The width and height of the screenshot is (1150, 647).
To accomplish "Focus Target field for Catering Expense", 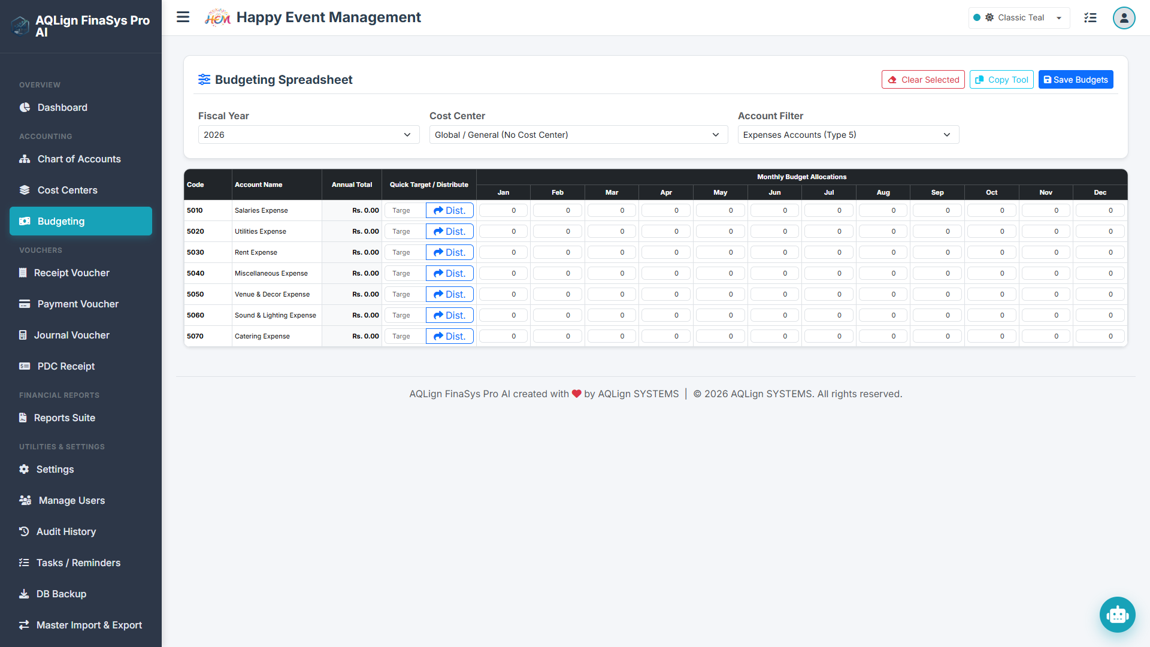I will tap(405, 336).
